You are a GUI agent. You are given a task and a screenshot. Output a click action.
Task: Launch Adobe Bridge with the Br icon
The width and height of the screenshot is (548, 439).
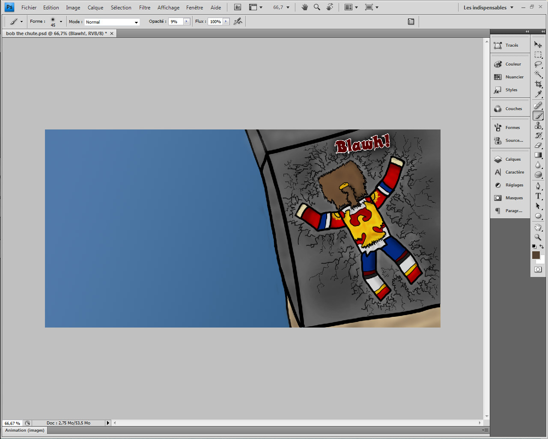pyautogui.click(x=238, y=7)
